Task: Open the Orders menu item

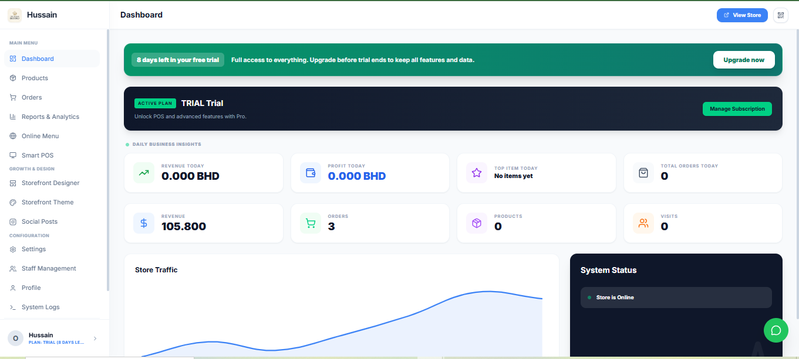Action: (52, 97)
